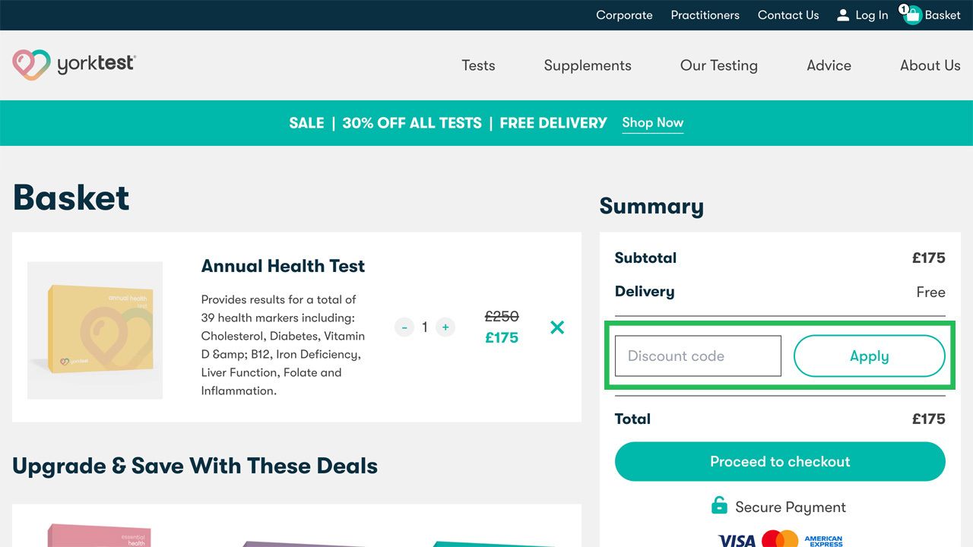Screen dimensions: 973x547
Task: Open the Advice menu
Action: click(x=829, y=65)
